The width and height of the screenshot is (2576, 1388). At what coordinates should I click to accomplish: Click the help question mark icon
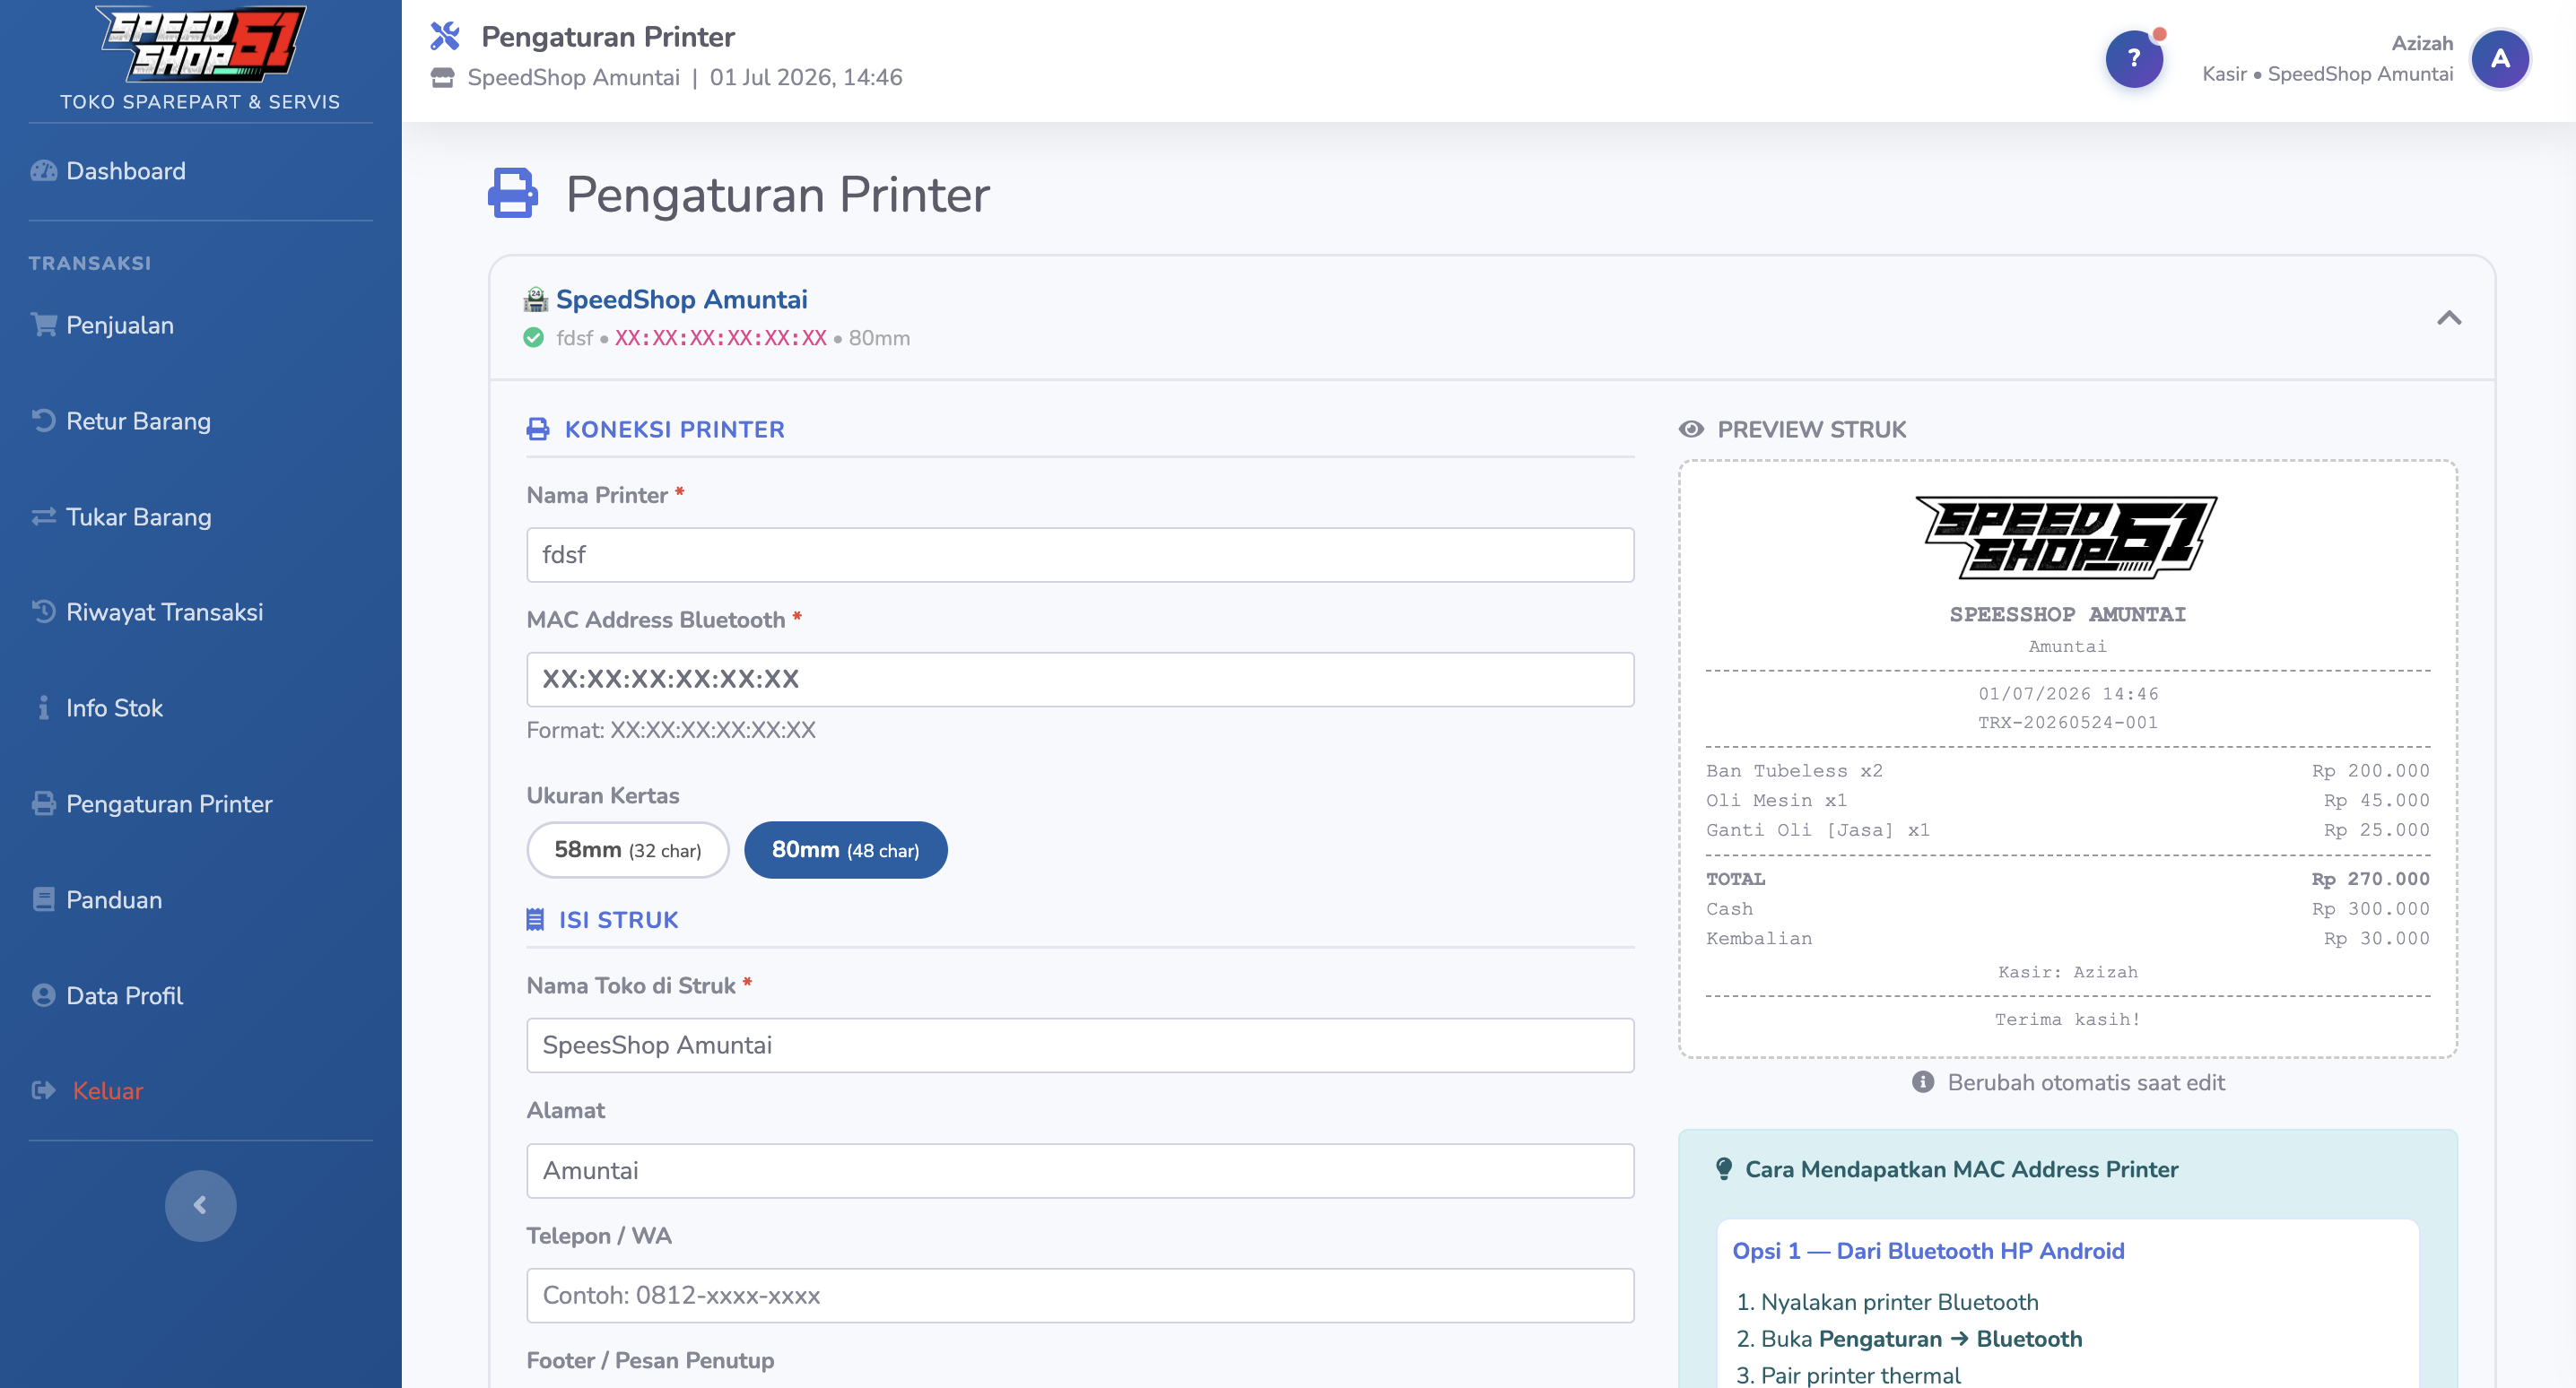(x=2133, y=59)
